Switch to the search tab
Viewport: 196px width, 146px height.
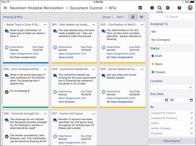tap(160, 8)
